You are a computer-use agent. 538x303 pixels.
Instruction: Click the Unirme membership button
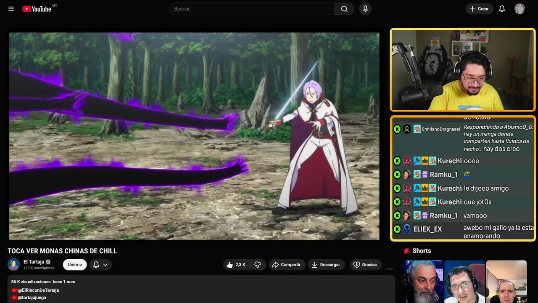tap(75, 265)
